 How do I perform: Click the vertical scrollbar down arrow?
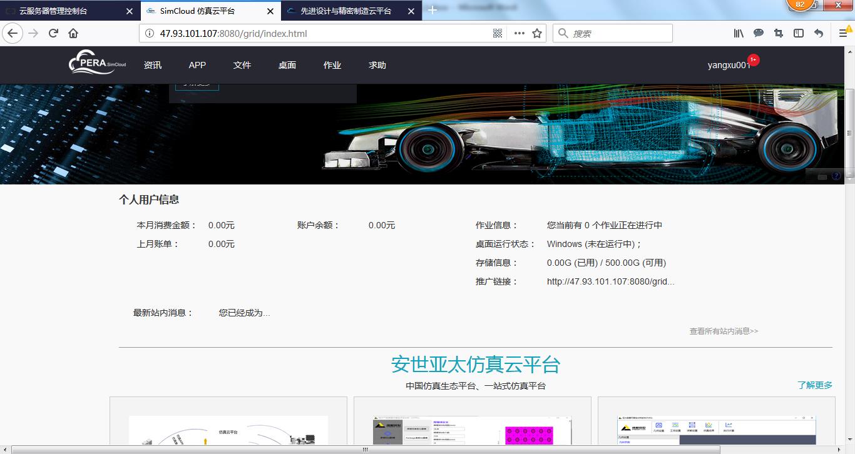(x=850, y=441)
